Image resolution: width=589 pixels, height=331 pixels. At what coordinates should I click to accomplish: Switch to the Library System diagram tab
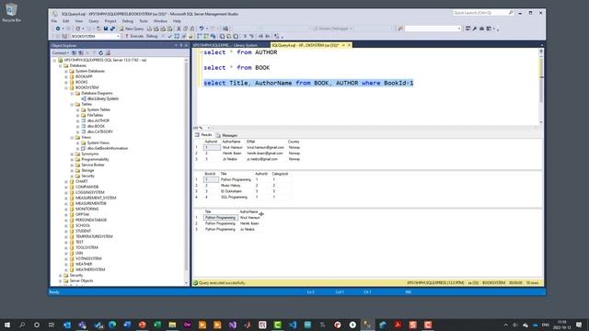coord(225,45)
